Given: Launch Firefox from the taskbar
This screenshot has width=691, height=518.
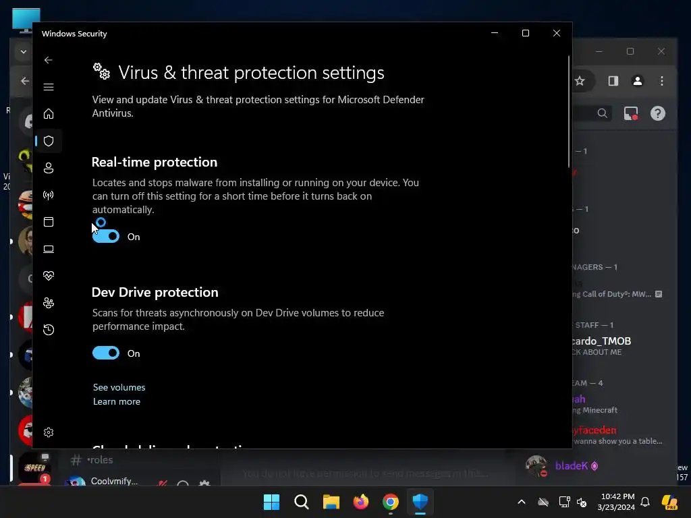Looking at the screenshot, I should pyautogui.click(x=361, y=502).
